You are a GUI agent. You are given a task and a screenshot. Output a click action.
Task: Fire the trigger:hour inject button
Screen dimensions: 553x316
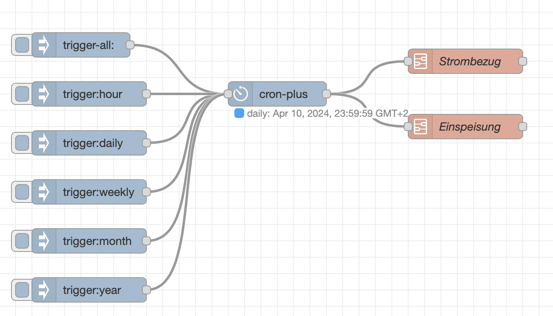coord(22,94)
